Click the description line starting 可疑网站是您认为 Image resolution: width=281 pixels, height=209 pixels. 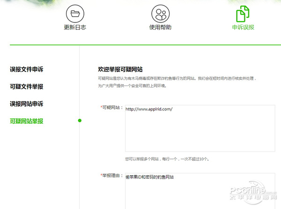[177, 79]
